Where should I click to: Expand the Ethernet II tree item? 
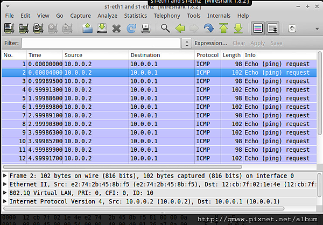point(5,184)
